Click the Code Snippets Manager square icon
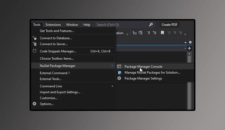This screenshot has width=225, height=130. click(x=34, y=51)
